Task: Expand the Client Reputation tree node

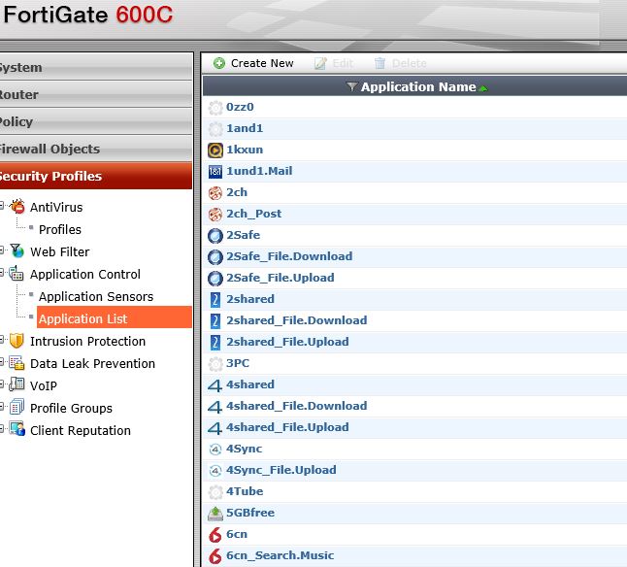Action: coord(2,429)
